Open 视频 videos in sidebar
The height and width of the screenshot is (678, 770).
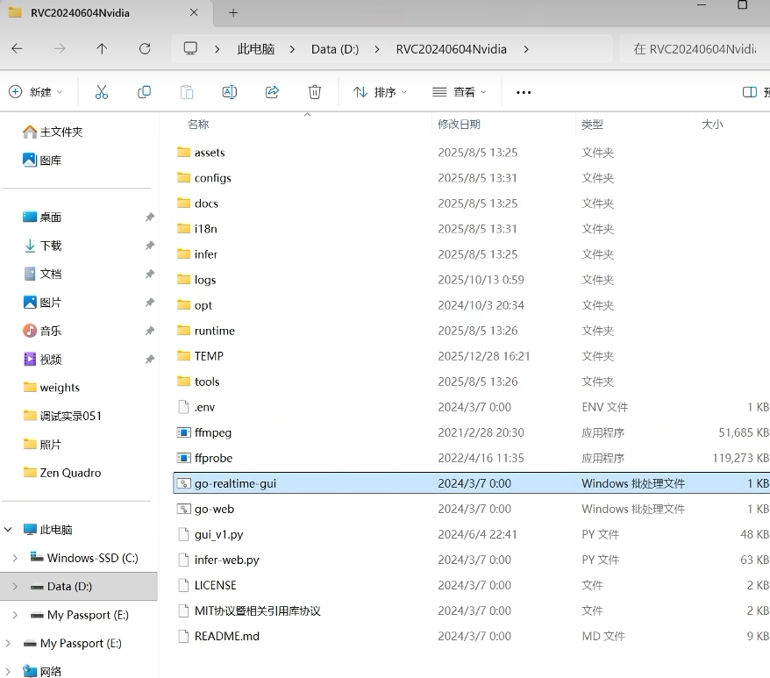[x=42, y=359]
